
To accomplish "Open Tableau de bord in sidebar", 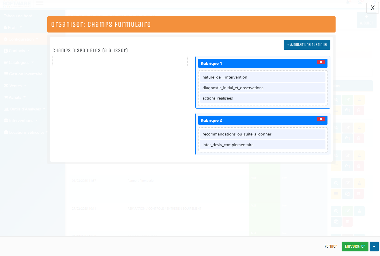I will click(18, 16).
